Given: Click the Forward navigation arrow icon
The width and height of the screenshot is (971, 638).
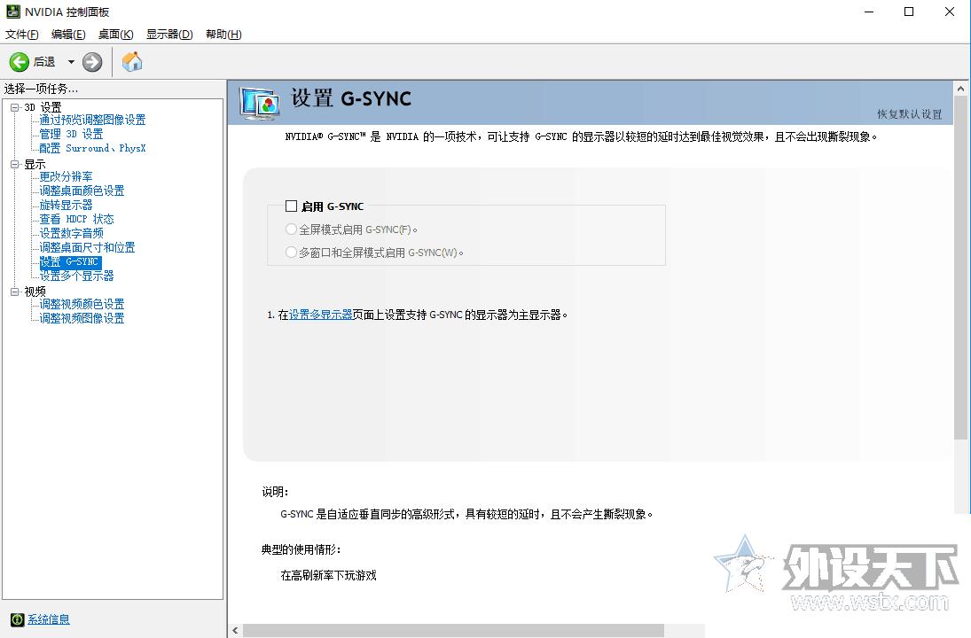Looking at the screenshot, I should [x=91, y=62].
